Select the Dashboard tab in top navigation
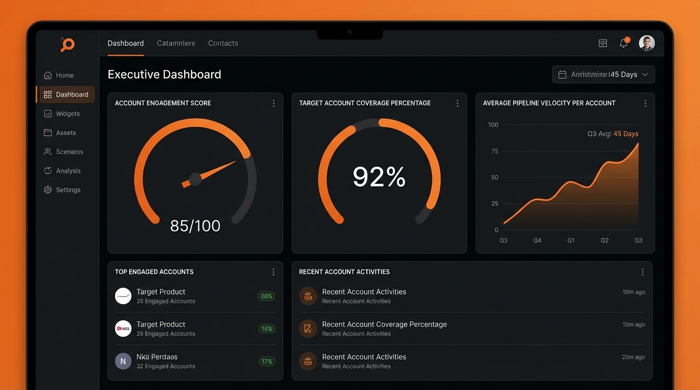Image resolution: width=700 pixels, height=390 pixels. pyautogui.click(x=126, y=43)
